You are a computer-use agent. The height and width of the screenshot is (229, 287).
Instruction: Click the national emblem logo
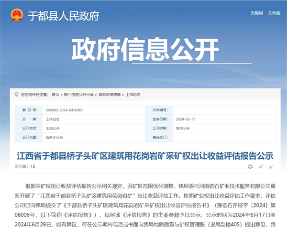(x=17, y=15)
